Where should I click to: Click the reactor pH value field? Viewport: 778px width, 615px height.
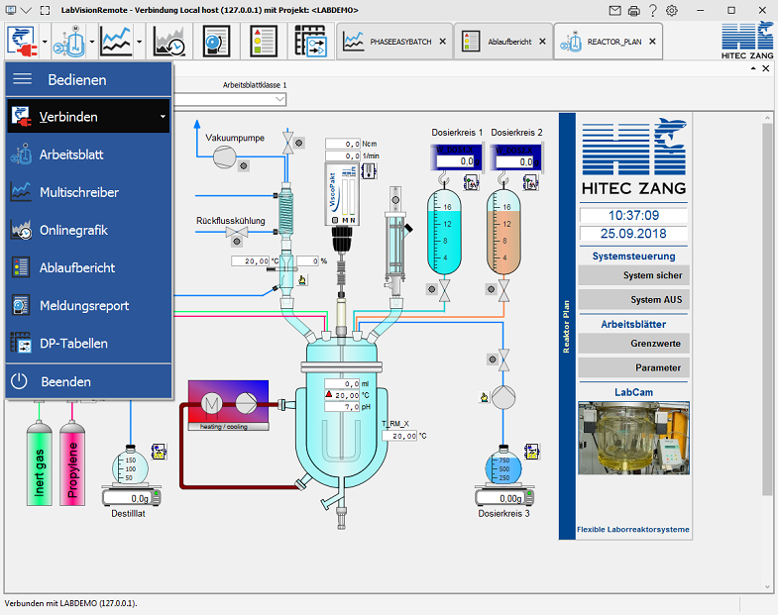click(x=342, y=407)
